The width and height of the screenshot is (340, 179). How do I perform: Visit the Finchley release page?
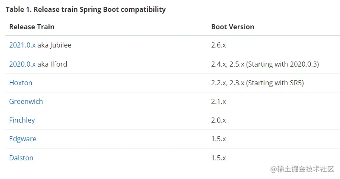tap(22, 120)
